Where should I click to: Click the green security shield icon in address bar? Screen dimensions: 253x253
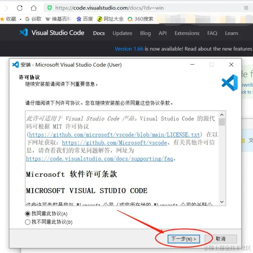pyautogui.click(x=50, y=8)
